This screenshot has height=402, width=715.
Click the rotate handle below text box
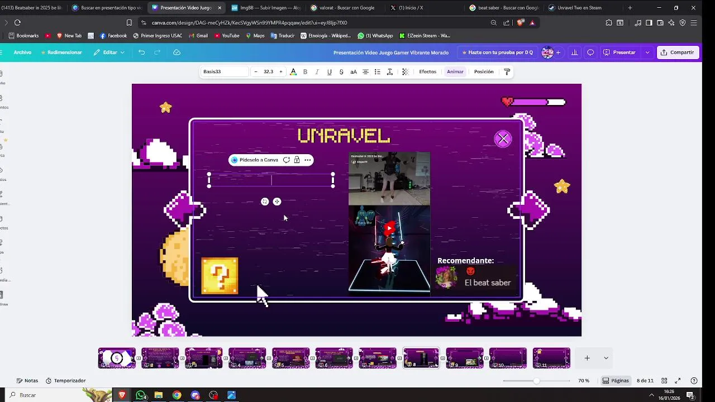pyautogui.click(x=265, y=202)
